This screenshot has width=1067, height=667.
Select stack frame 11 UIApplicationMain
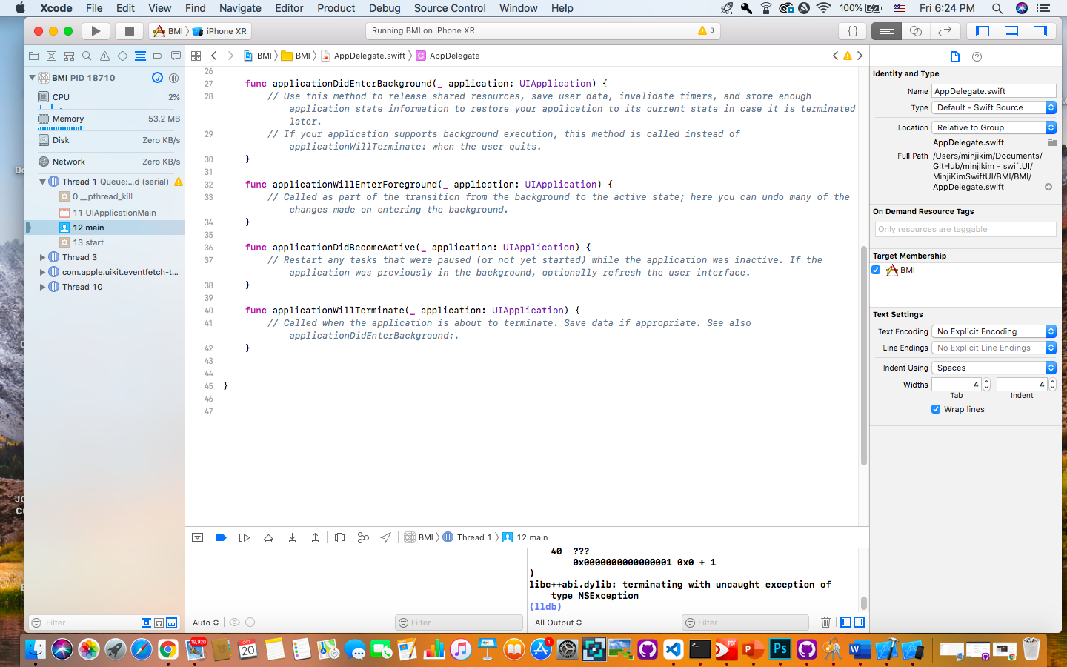pyautogui.click(x=115, y=213)
